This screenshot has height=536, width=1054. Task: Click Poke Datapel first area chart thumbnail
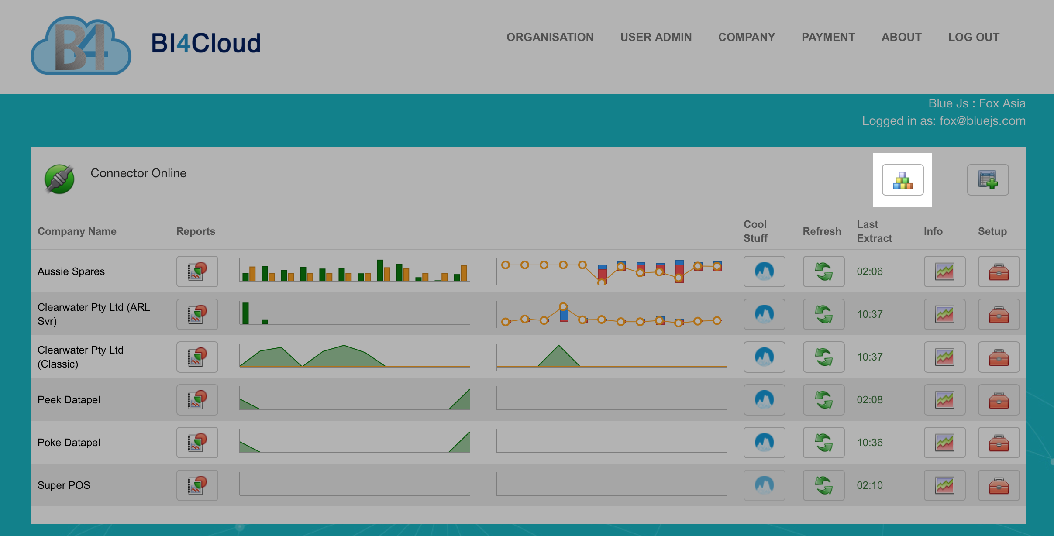[x=355, y=442]
